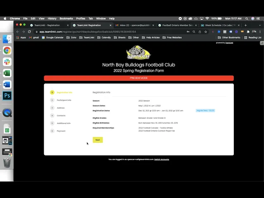Expand the Calendly bookmarks folder

coord(104,38)
